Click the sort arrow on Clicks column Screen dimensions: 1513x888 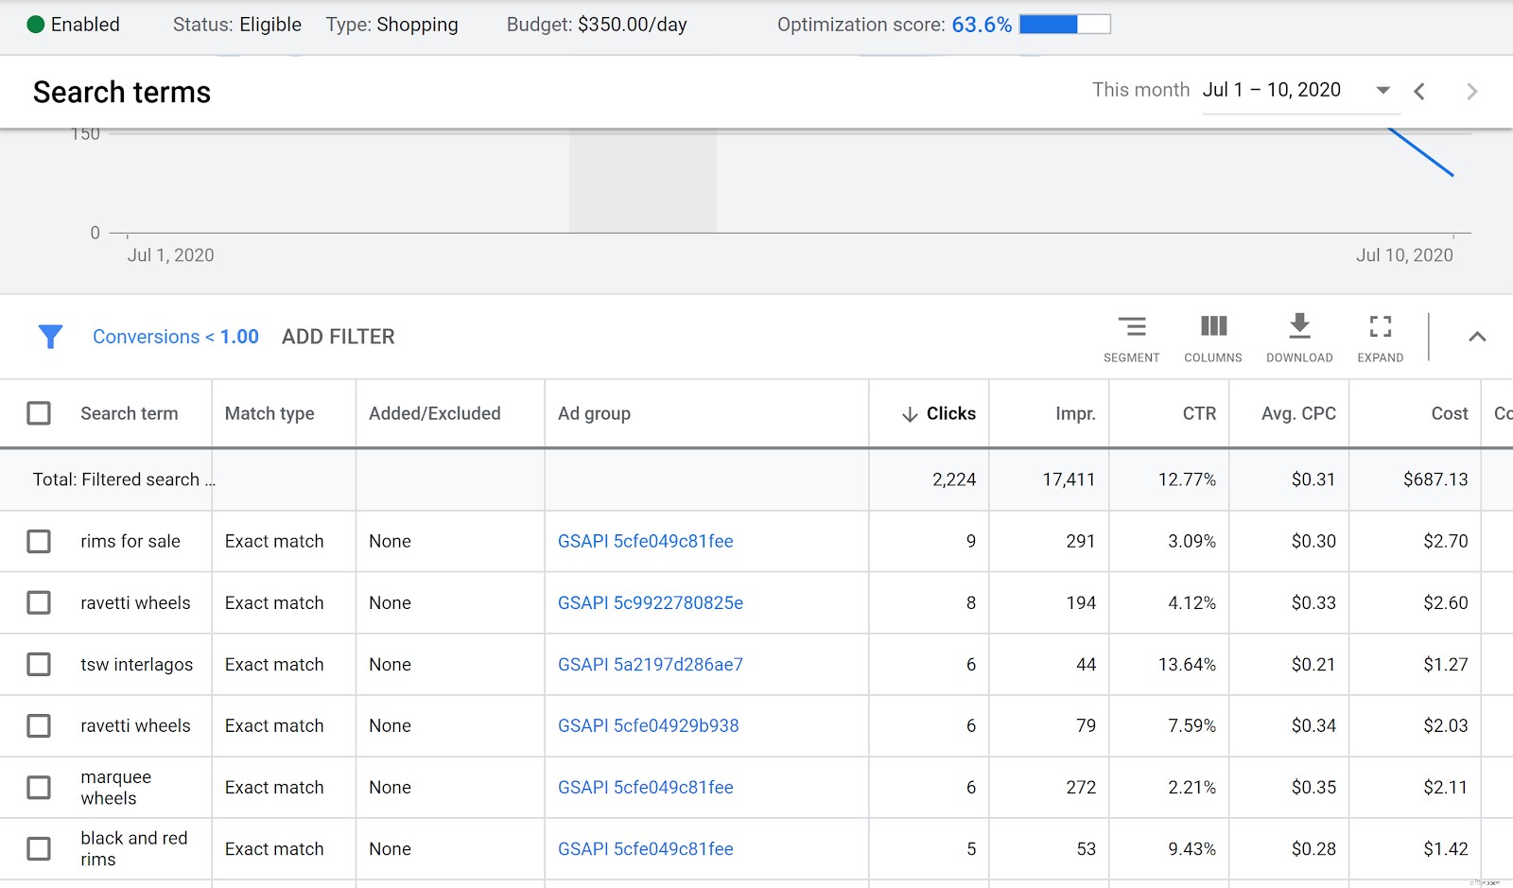(x=909, y=413)
